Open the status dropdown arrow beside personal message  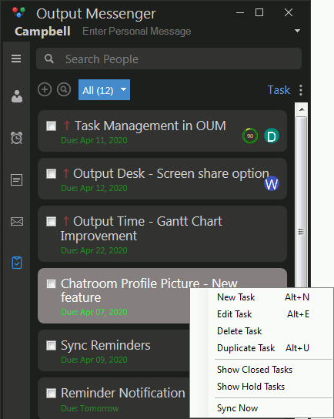297,31
